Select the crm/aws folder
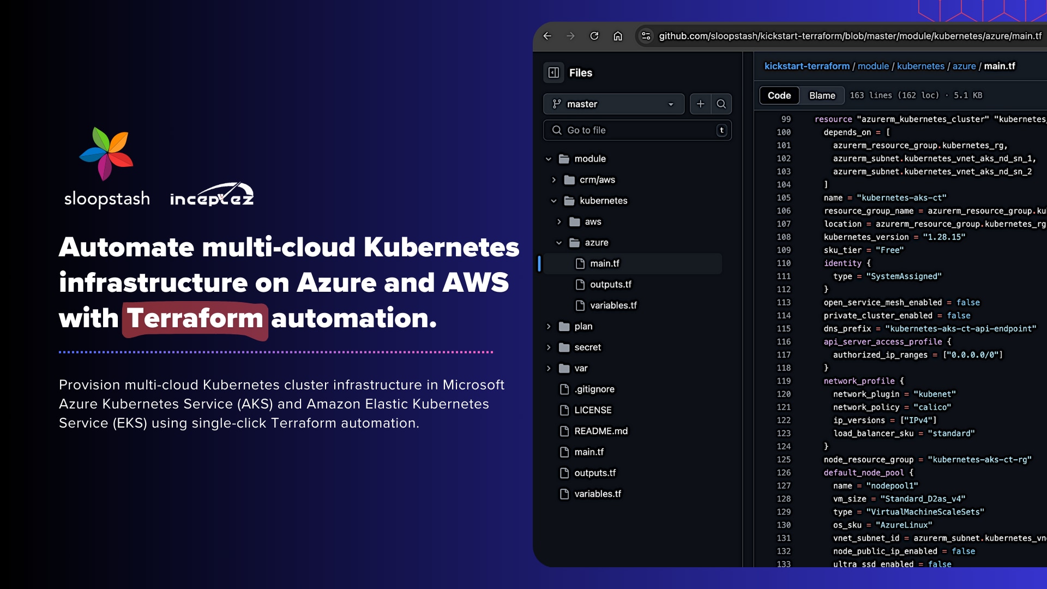The height and width of the screenshot is (589, 1047). click(x=597, y=180)
